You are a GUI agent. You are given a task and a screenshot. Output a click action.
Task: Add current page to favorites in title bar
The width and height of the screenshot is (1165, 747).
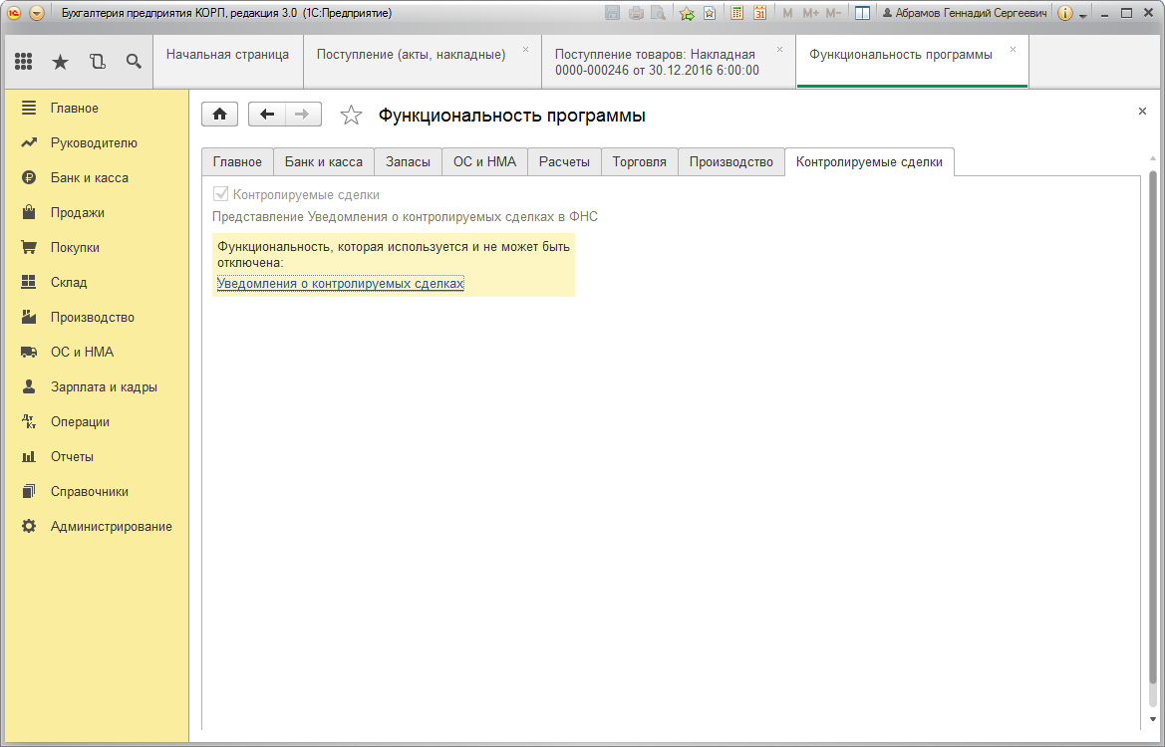tap(710, 13)
